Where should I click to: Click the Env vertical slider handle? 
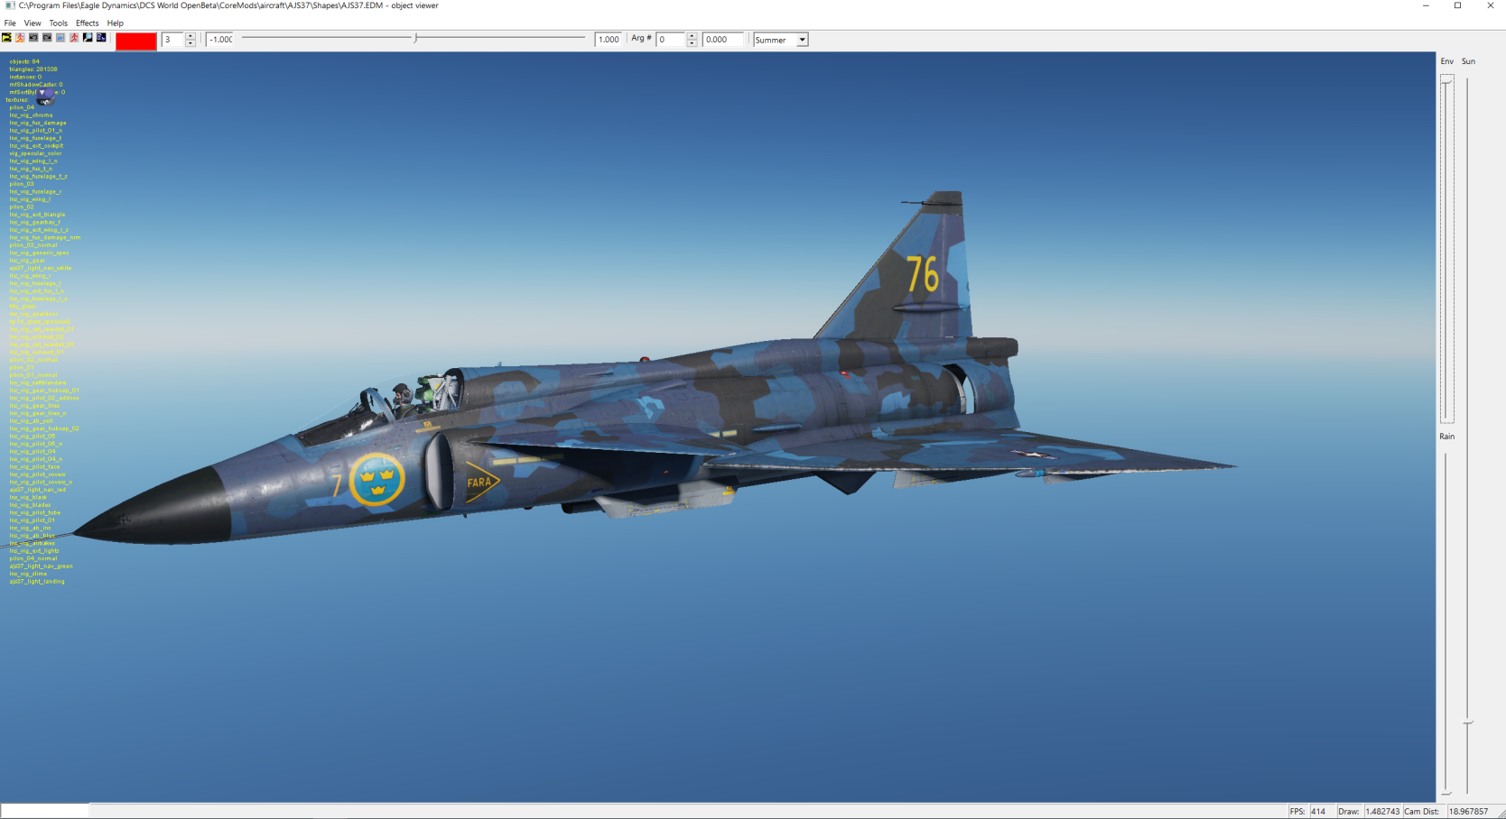point(1446,81)
